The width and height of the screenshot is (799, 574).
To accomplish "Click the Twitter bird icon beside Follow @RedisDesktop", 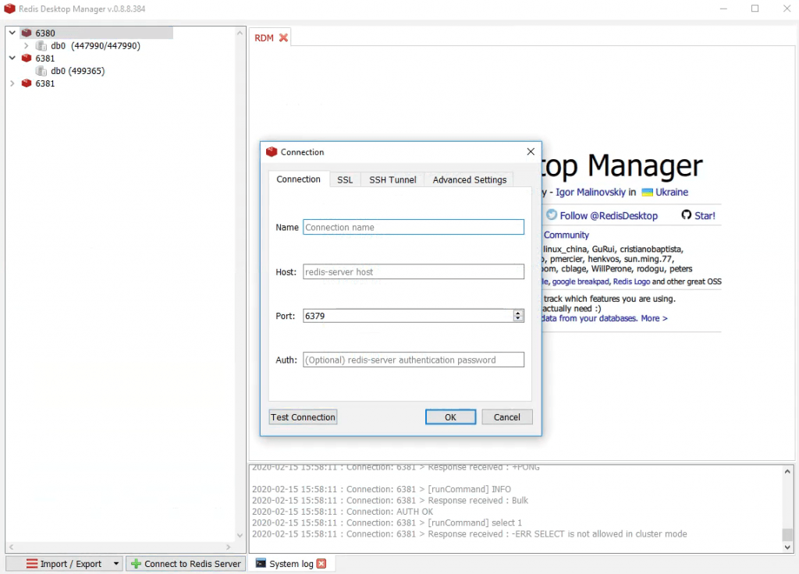I will (552, 215).
